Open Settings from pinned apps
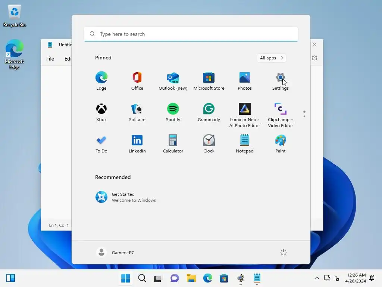 [x=281, y=81]
